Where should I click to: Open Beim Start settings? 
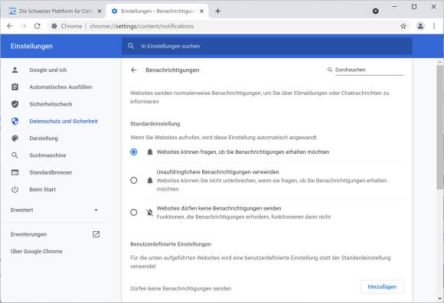42,189
